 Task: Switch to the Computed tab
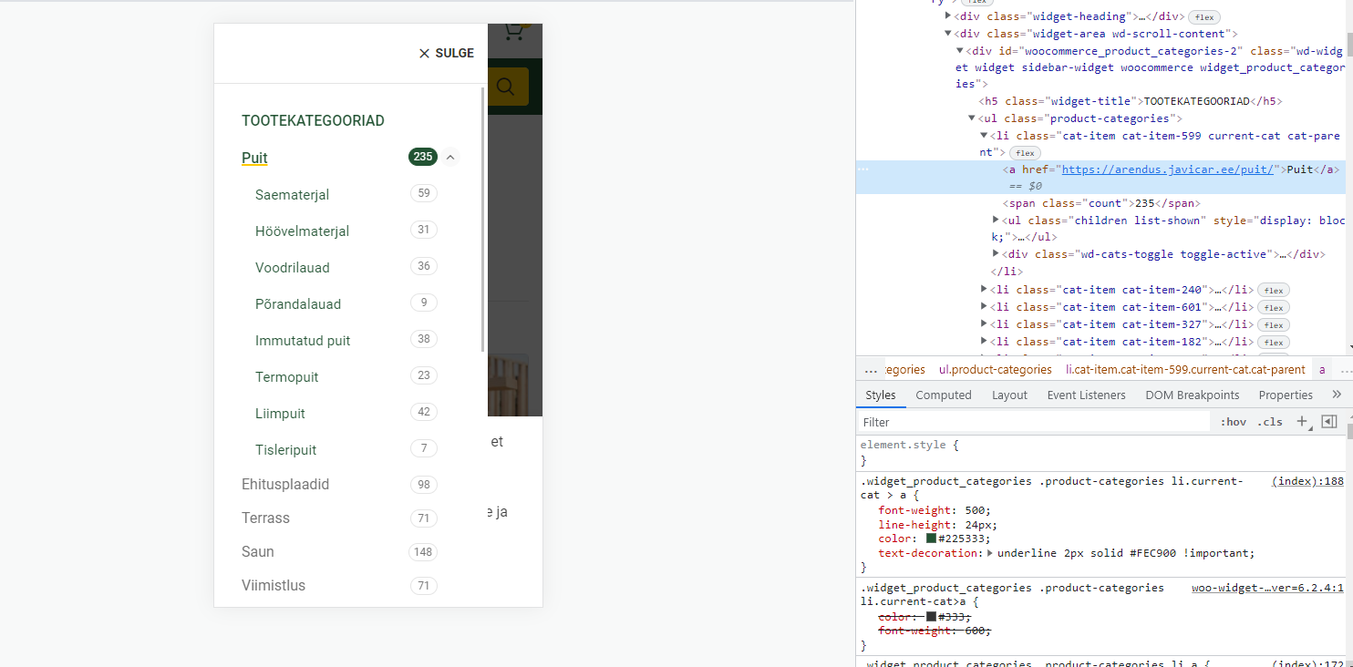tap(944, 395)
